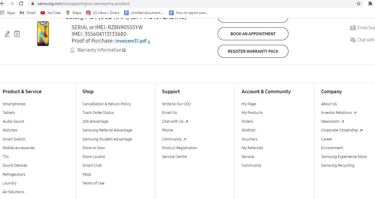Open Gmail bookmark
Viewport: 375px width, 199px height.
(x=27, y=13)
